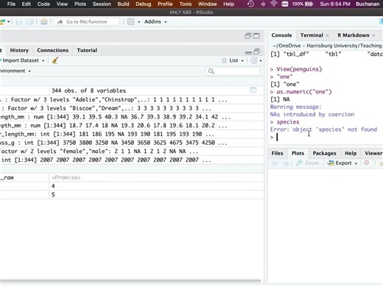The image size is (383, 287).
Task: Click the Save current document icon
Action: pos(19,22)
